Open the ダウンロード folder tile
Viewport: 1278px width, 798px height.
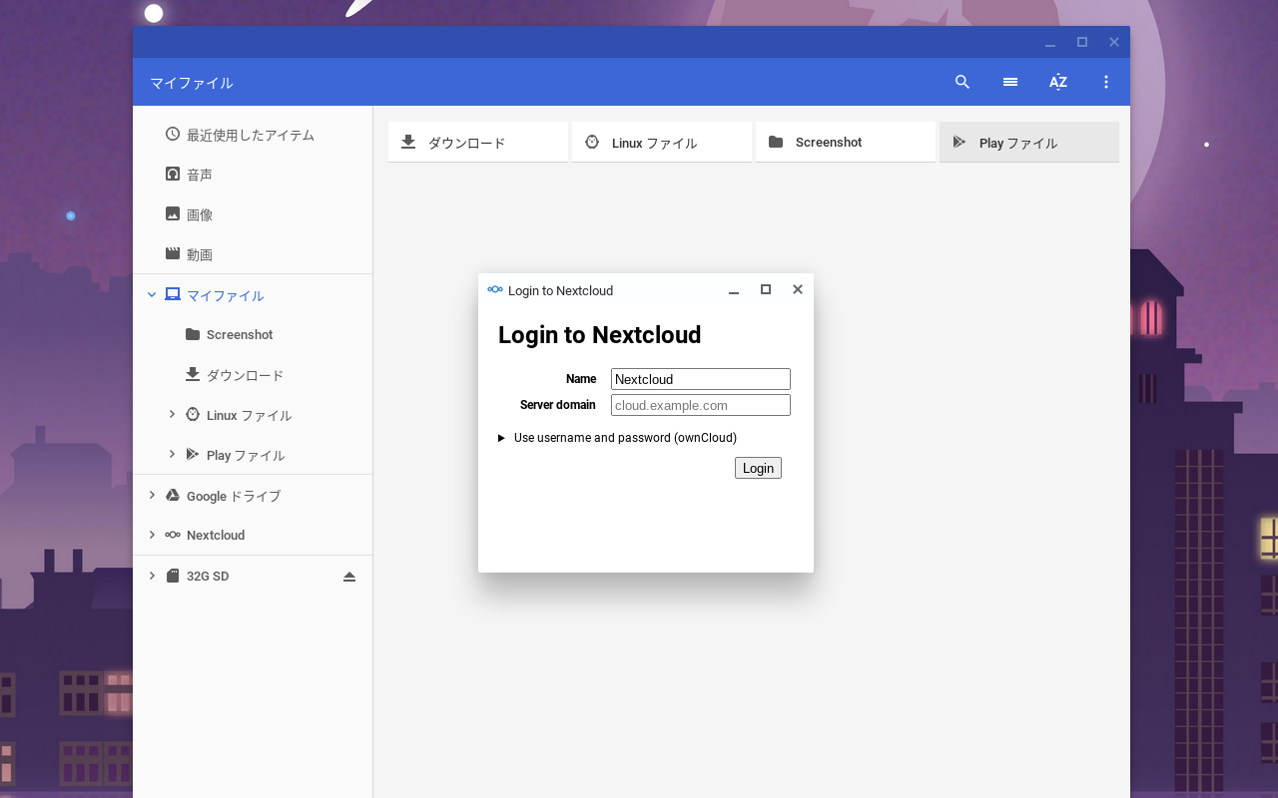478,142
